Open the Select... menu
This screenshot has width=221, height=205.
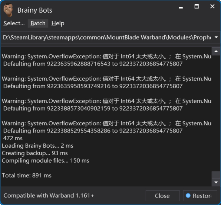click(x=14, y=23)
